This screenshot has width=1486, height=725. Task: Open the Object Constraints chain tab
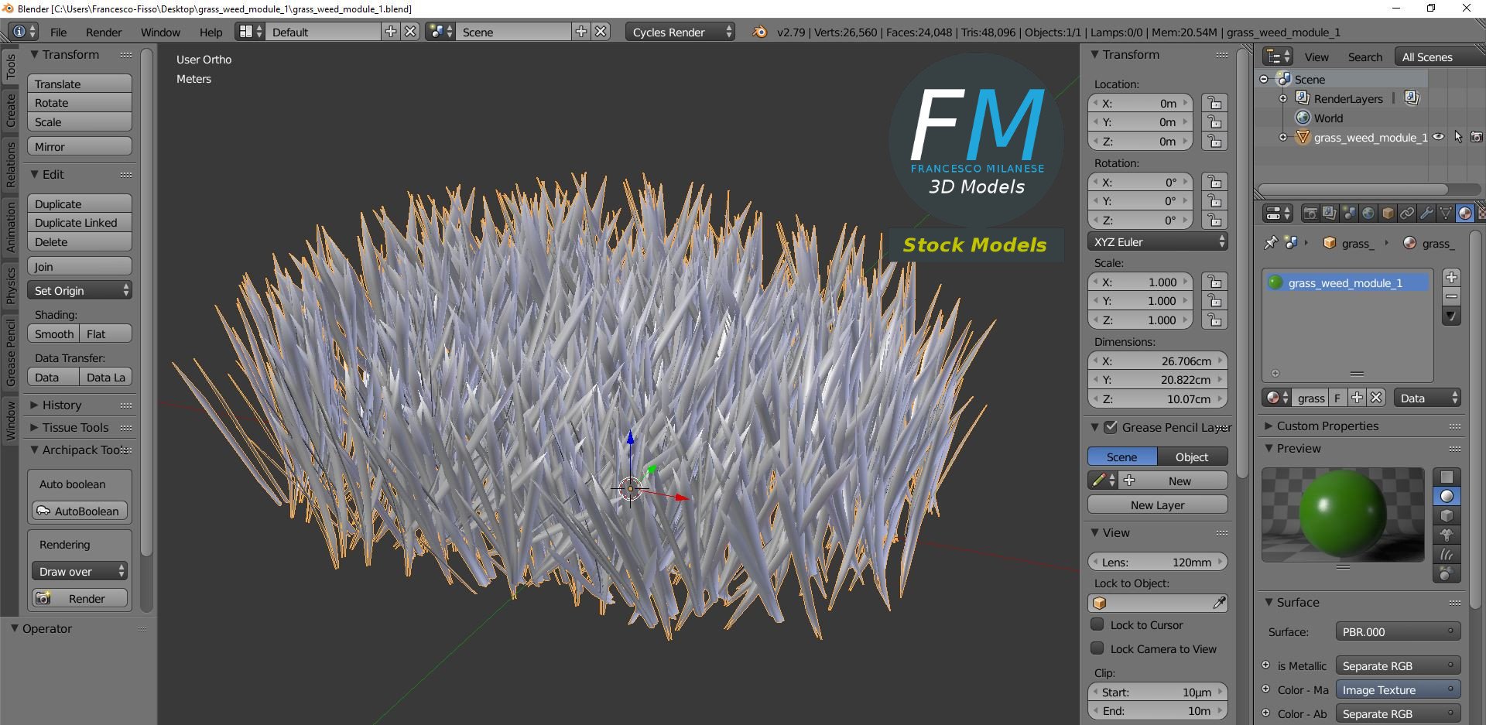(1407, 213)
